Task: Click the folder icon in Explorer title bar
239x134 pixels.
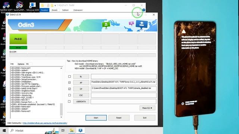Action: (42, 5)
